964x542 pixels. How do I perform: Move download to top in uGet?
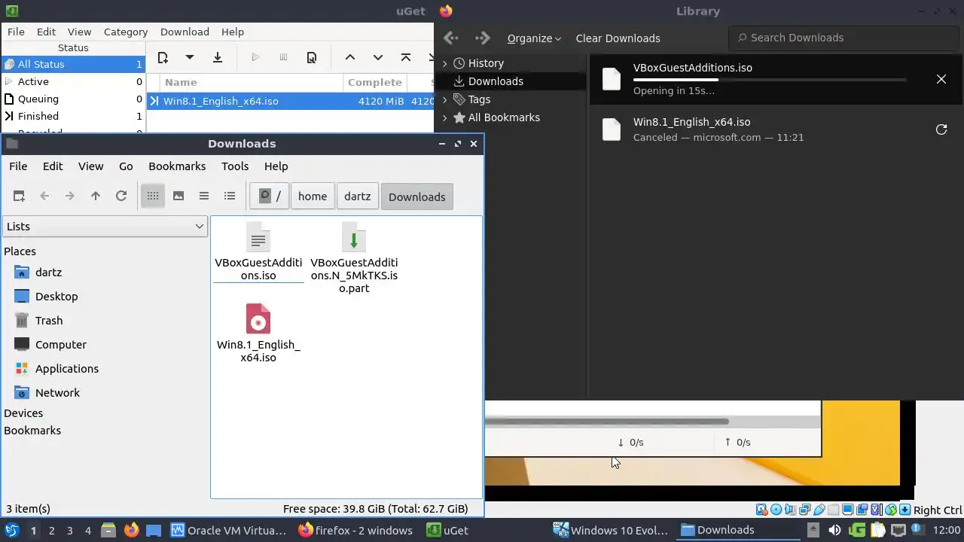tap(406, 57)
